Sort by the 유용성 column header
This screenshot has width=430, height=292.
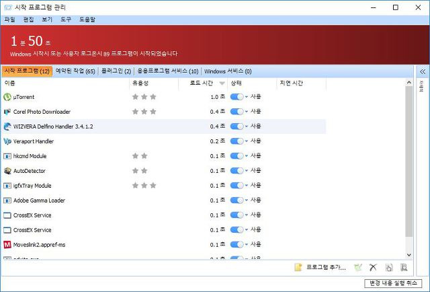[154, 83]
